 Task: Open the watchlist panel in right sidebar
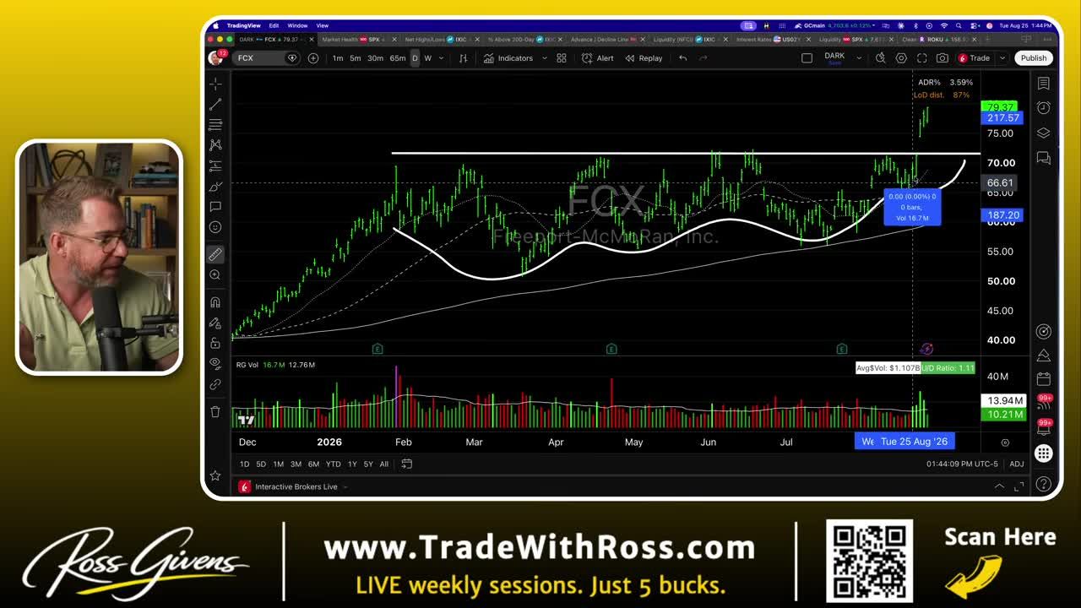click(1044, 84)
